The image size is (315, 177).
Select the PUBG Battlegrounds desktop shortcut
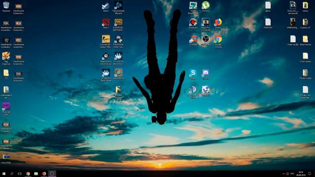point(118,25)
